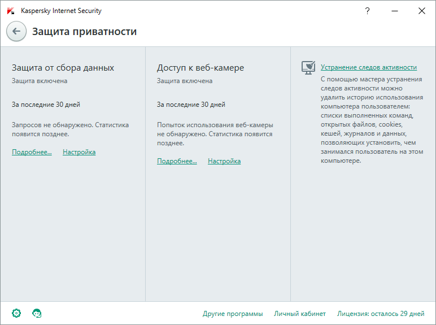436x325 pixels.
Task: Close the Kaspersky Internet Security window
Action: (421, 11)
